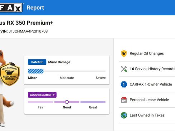The height and width of the screenshot is (131, 175).
Task: Click the Severe damage label
Action: click(101, 78)
